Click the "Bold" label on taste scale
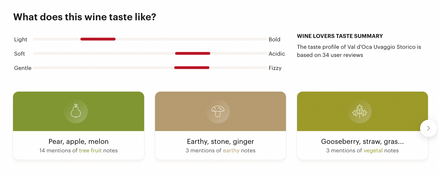The width and height of the screenshot is (438, 176). tap(274, 39)
